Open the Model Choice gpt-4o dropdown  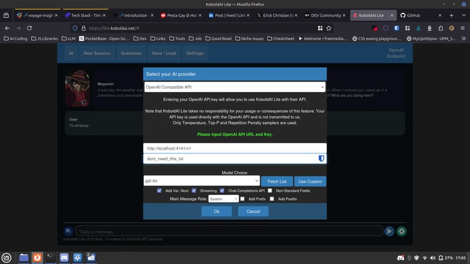coord(202,181)
